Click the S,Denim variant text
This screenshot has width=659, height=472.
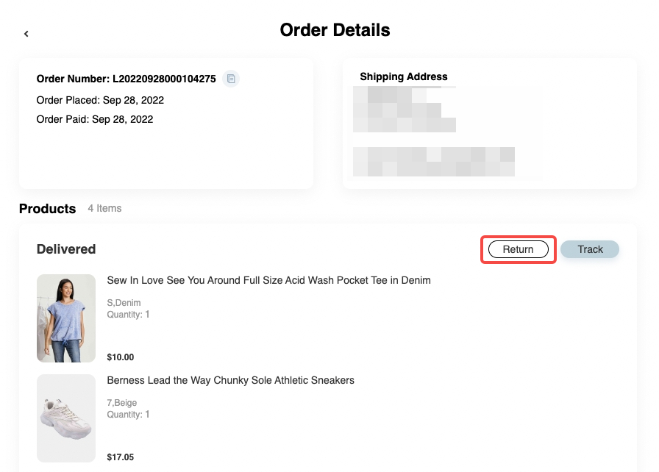click(x=124, y=303)
